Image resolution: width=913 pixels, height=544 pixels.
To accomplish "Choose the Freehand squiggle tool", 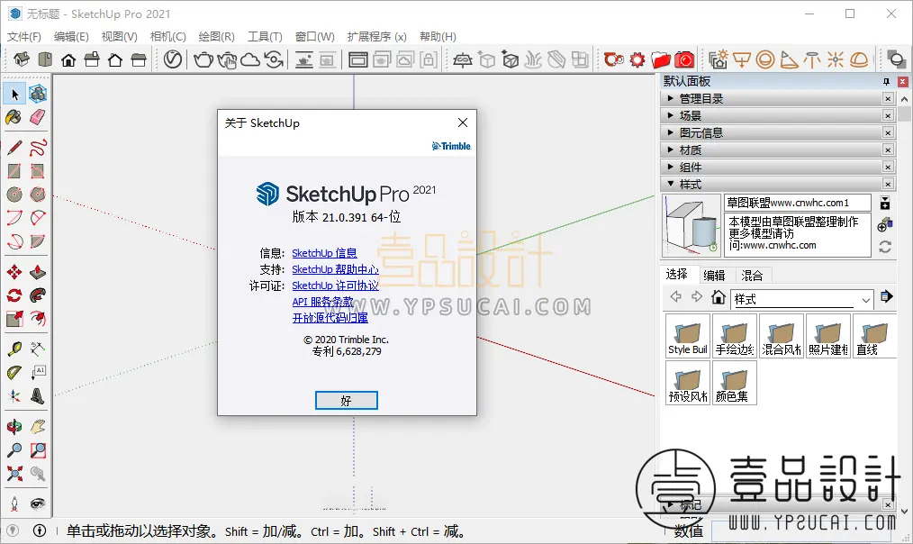I will (38, 148).
